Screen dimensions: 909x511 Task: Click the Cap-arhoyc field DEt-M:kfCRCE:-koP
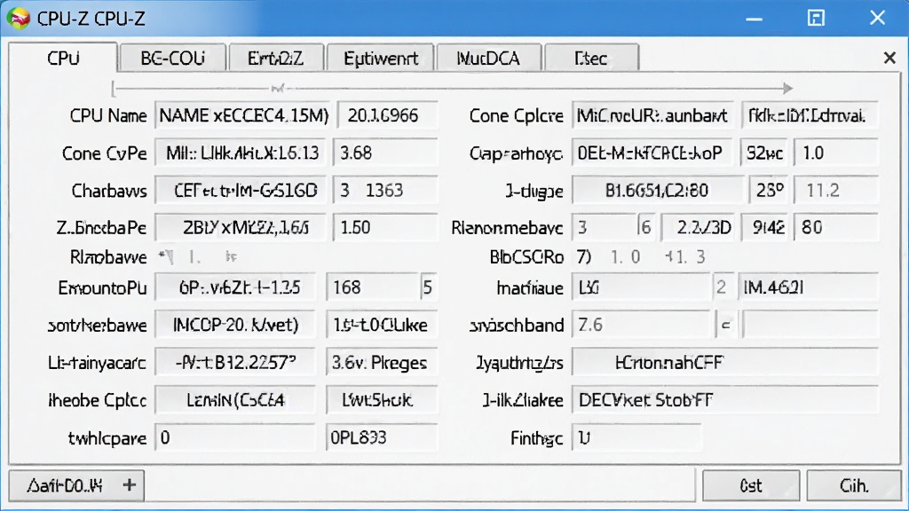(x=652, y=153)
